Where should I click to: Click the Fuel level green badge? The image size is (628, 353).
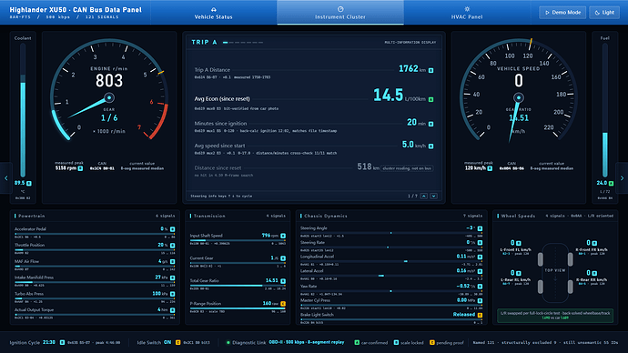pos(612,183)
